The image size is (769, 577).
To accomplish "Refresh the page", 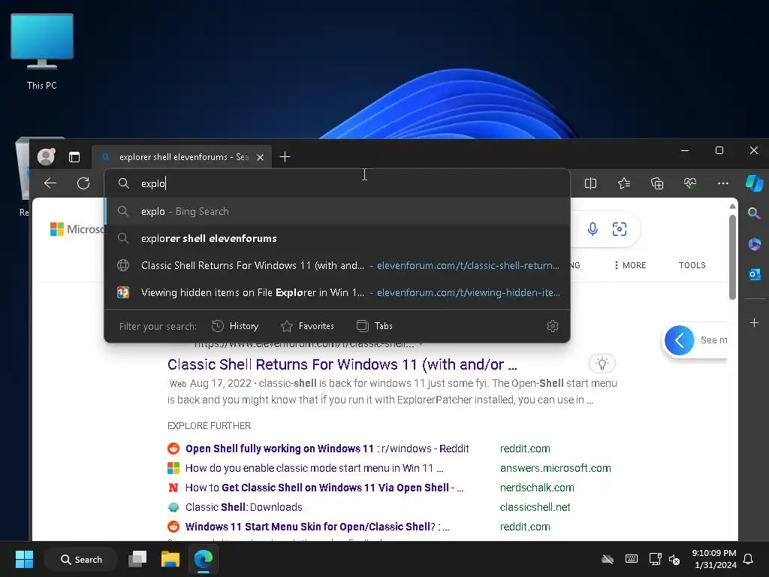I will 83,183.
